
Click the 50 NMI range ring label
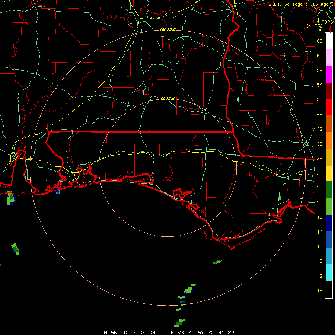click(x=167, y=99)
